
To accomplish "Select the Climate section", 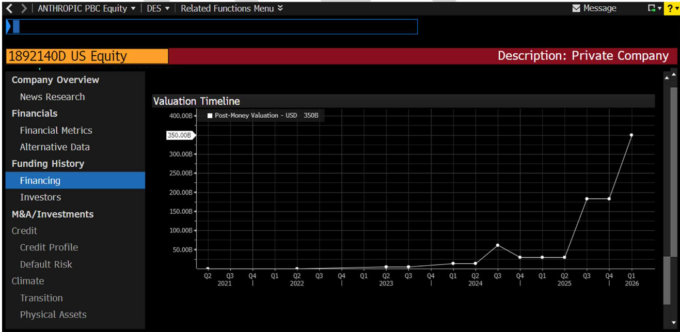I will click(x=28, y=281).
